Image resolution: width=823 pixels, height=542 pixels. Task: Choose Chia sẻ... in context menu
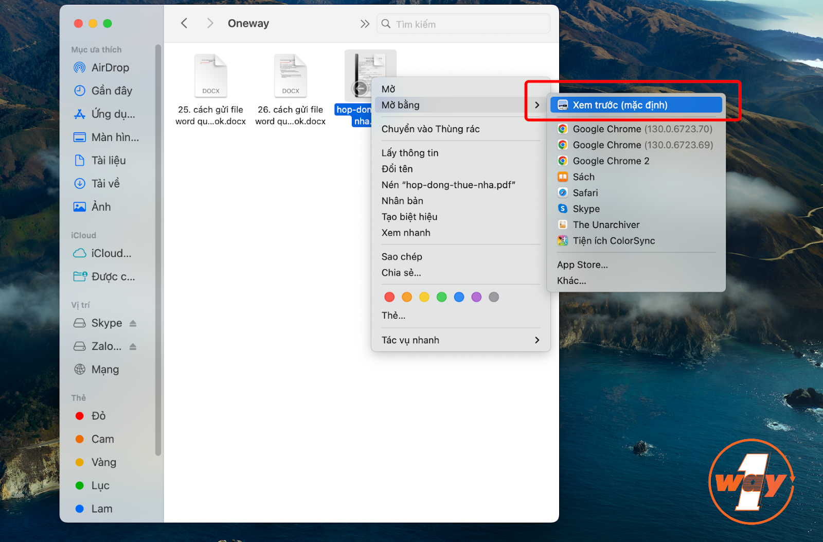pyautogui.click(x=460, y=272)
